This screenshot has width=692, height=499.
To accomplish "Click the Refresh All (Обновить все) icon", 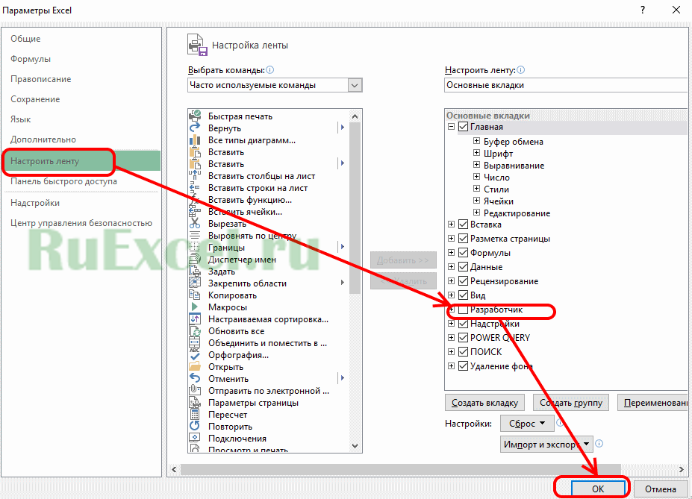I will [x=195, y=330].
